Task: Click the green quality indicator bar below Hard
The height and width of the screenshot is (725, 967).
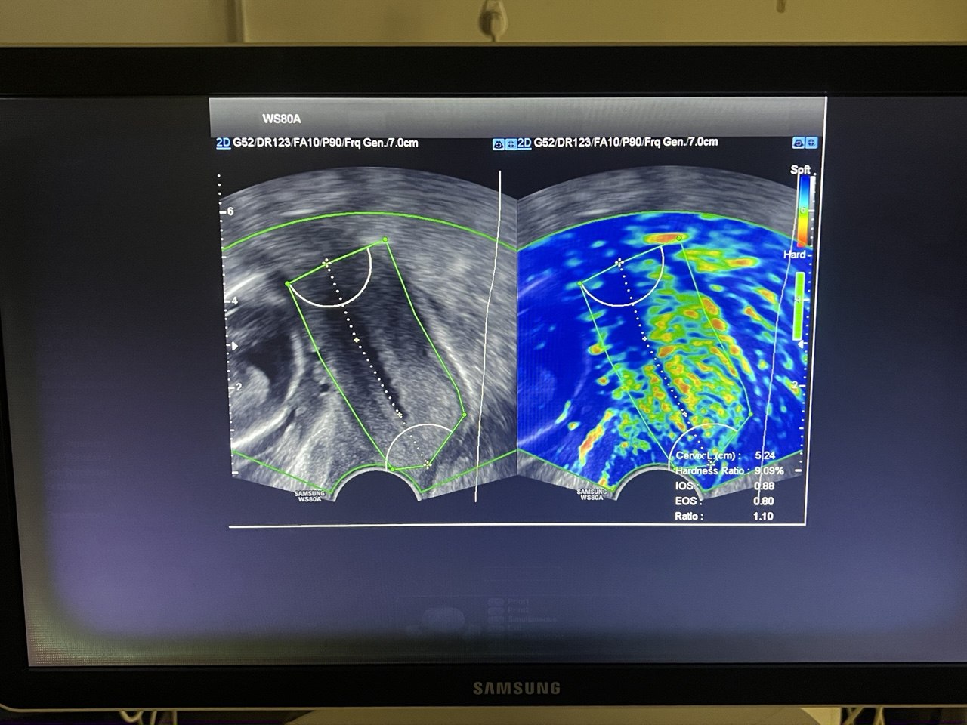Action: click(799, 306)
